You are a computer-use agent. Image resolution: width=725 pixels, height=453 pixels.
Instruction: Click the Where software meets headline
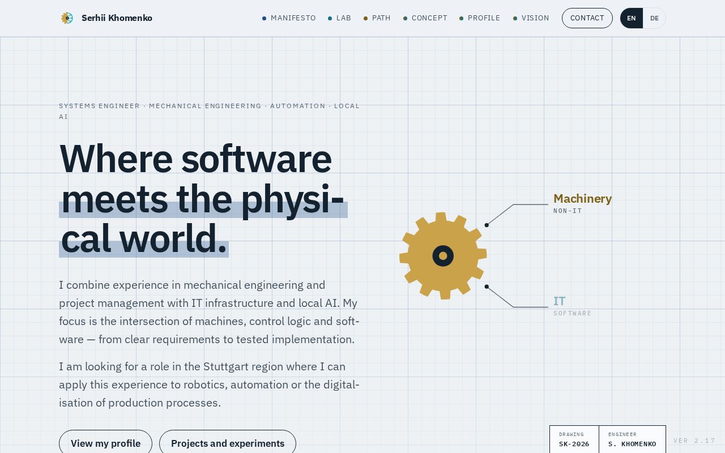[203, 198]
